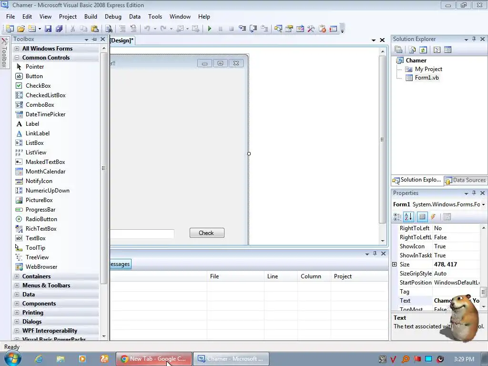Click the Paste toolbar icon

[95, 29]
